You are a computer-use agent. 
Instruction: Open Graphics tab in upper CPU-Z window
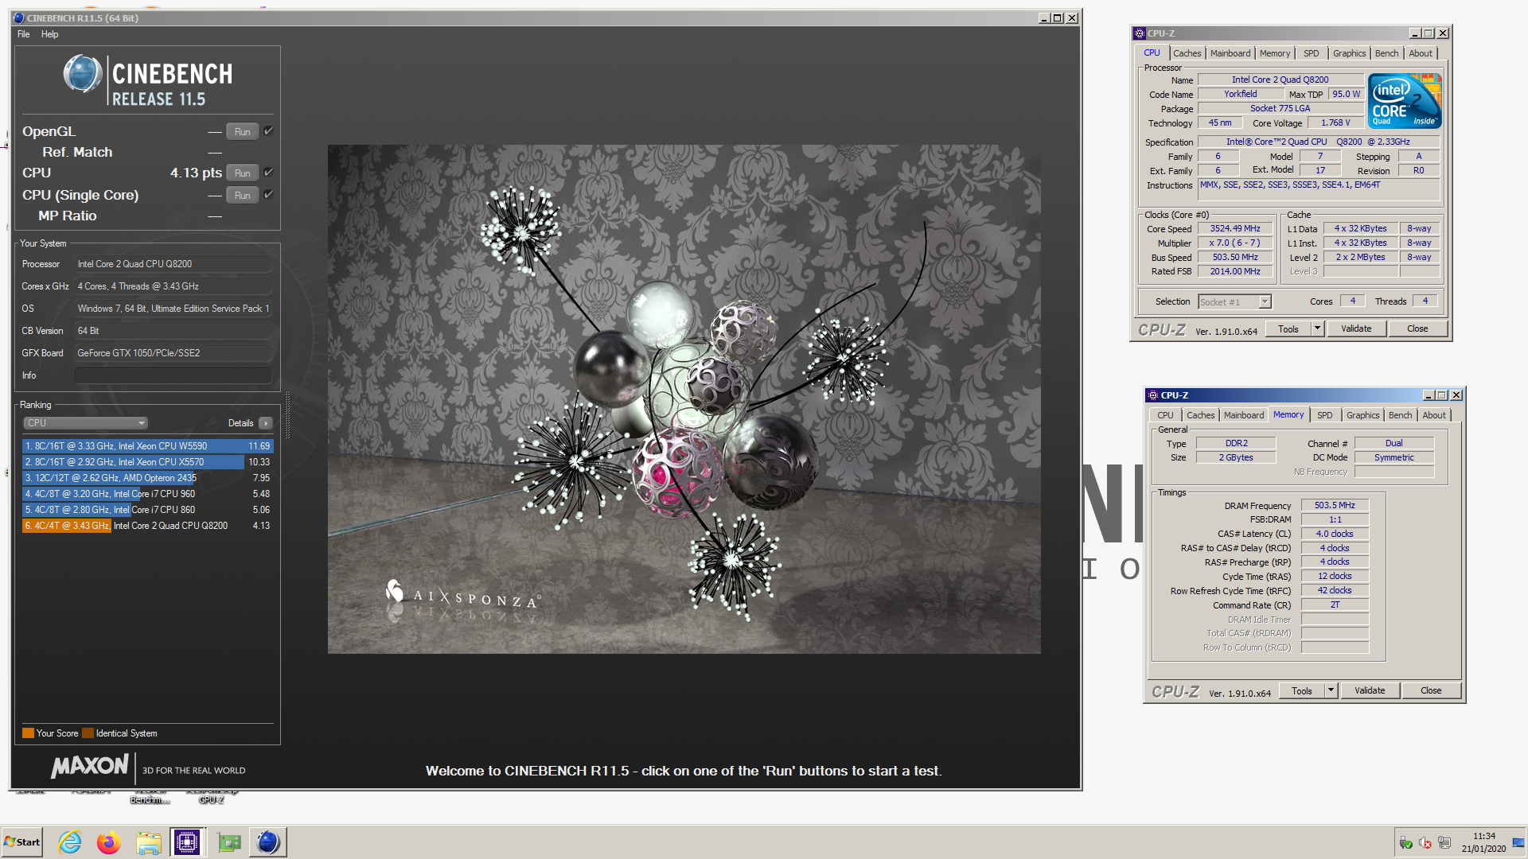click(1349, 53)
